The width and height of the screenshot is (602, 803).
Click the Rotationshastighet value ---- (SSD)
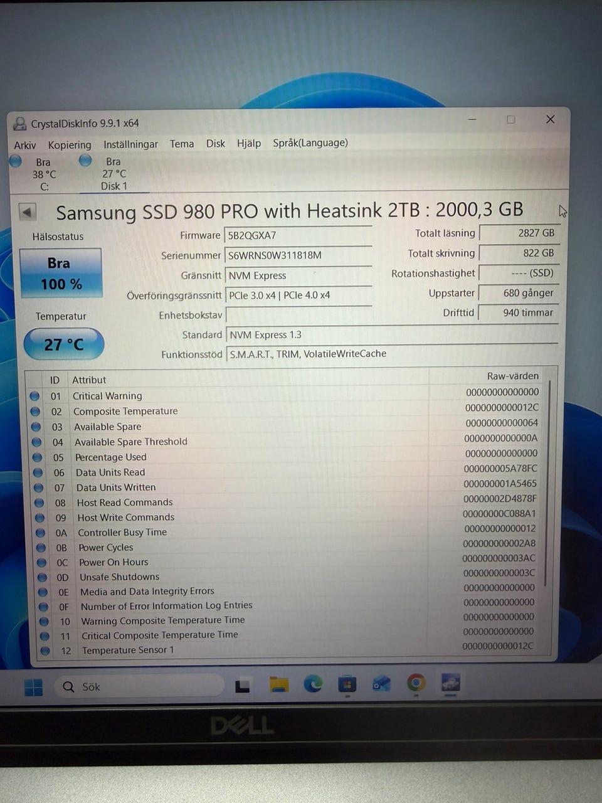519,273
